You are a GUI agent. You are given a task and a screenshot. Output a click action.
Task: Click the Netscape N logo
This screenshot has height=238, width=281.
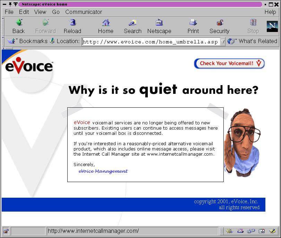coord(272,26)
